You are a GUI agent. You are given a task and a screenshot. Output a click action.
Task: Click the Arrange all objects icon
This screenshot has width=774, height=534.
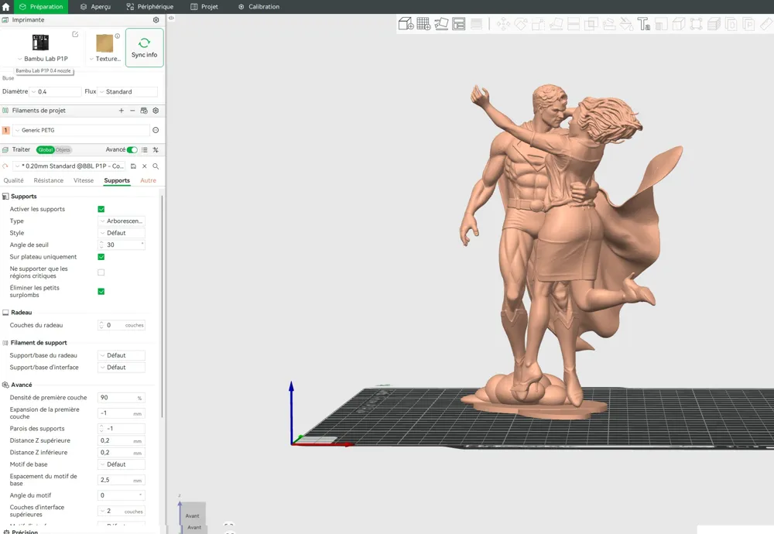pyautogui.click(x=458, y=24)
